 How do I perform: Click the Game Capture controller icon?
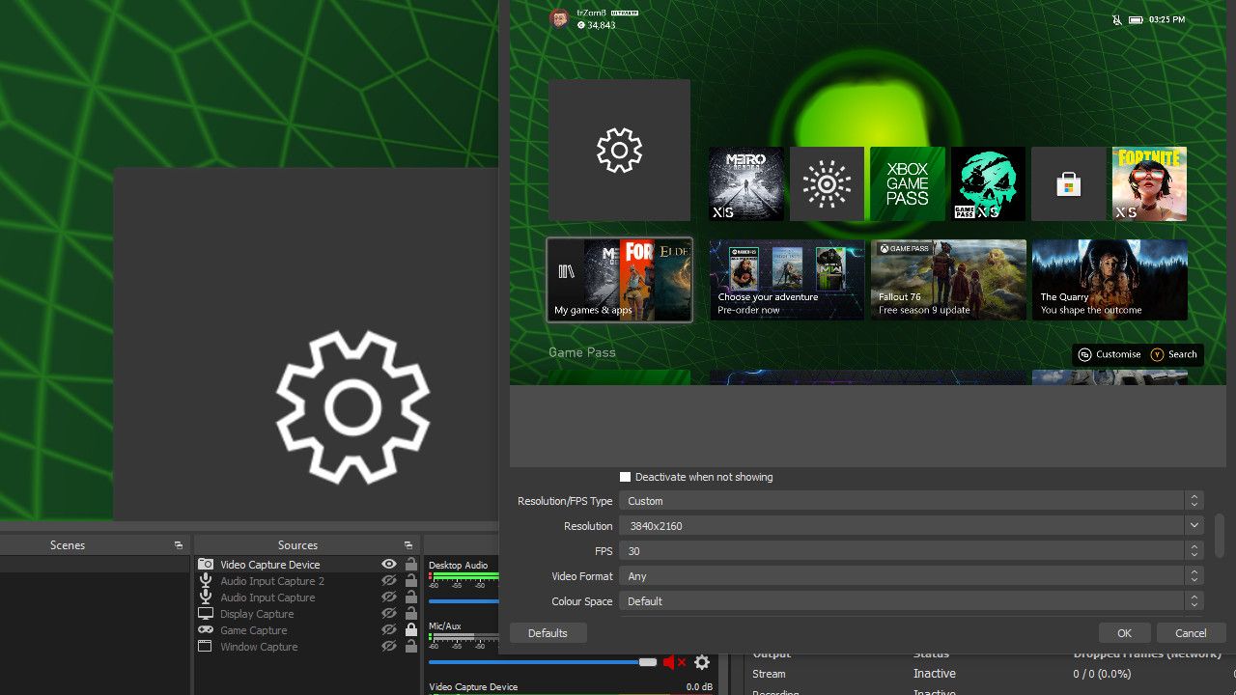[x=205, y=630]
